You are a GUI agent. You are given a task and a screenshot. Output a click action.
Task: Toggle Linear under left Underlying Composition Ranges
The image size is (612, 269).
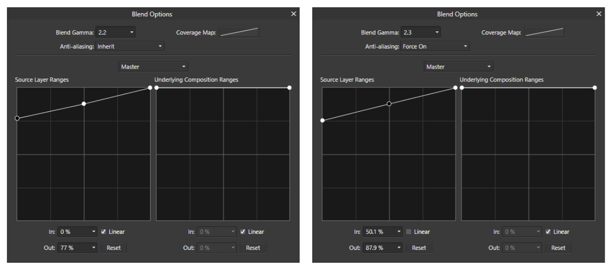(x=243, y=232)
